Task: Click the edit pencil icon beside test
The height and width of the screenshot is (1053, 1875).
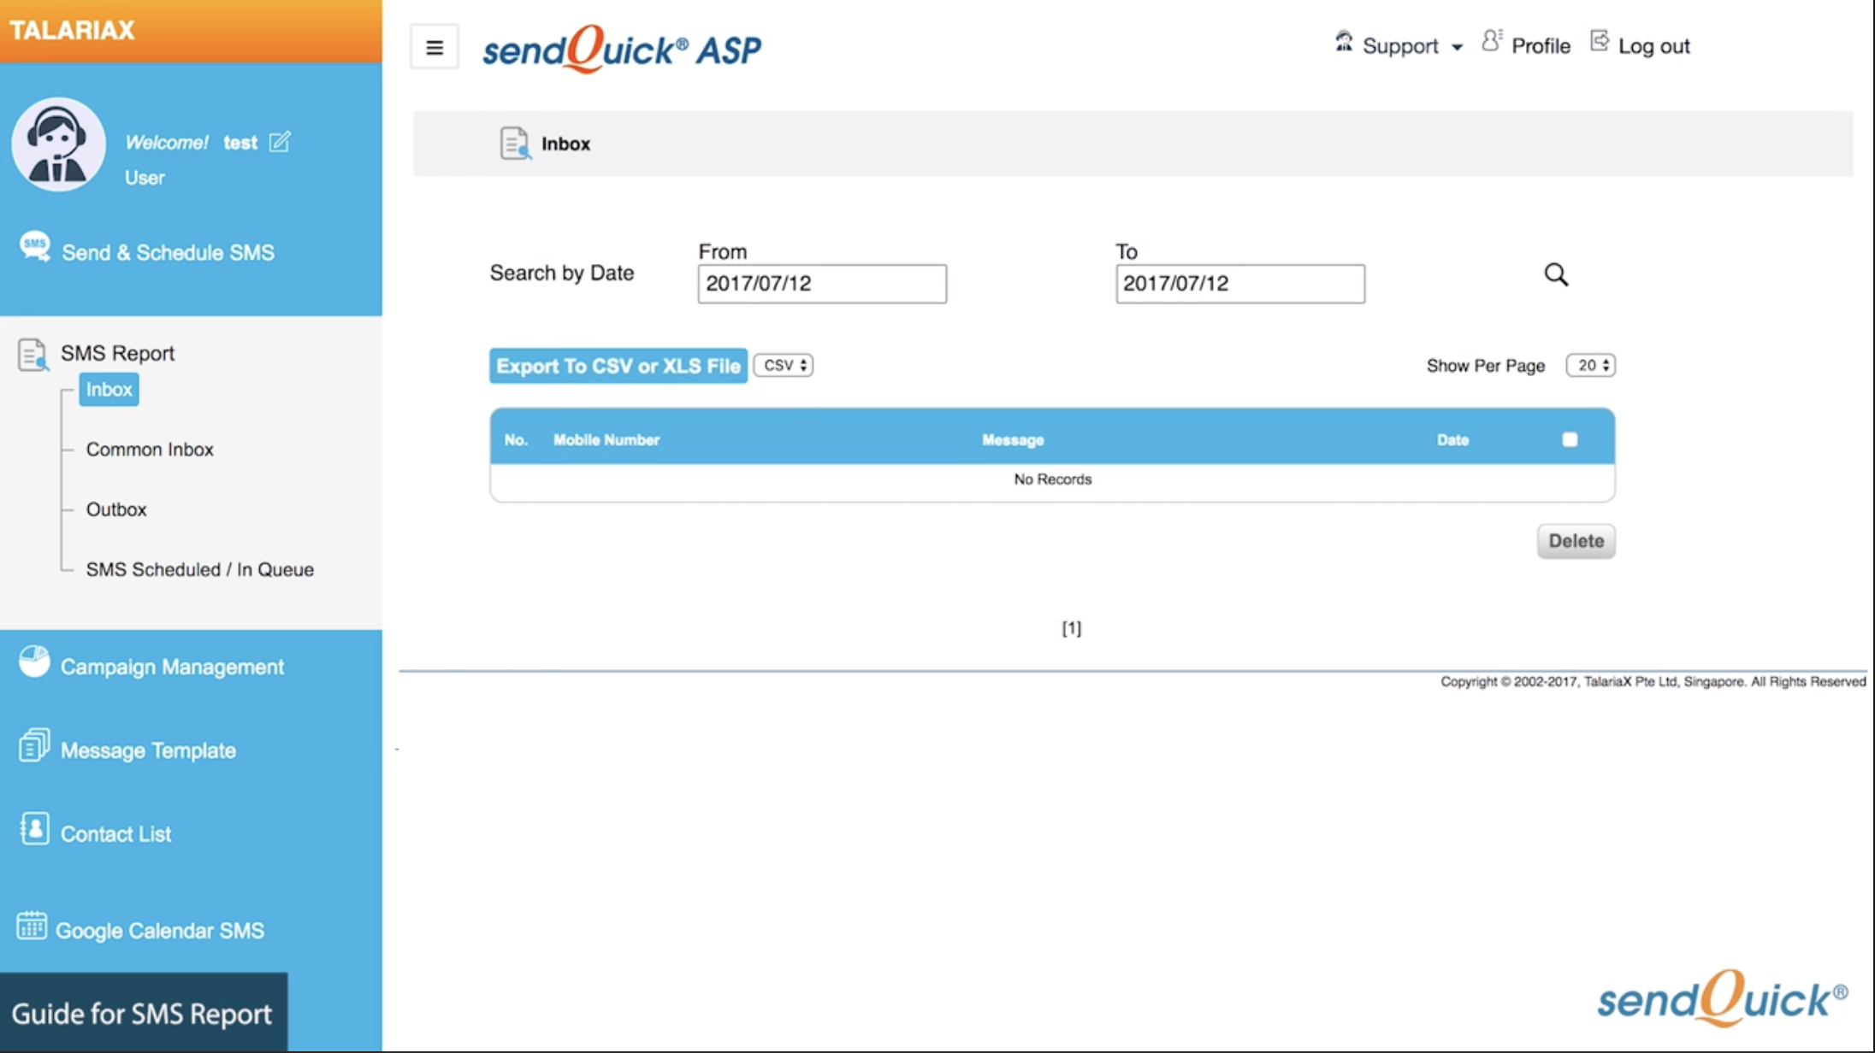Action: (x=280, y=141)
